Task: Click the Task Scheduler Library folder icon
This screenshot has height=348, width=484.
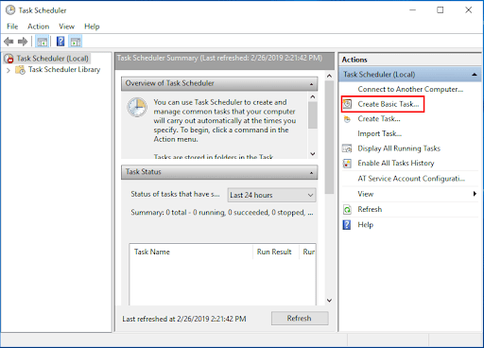Action: 21,70
